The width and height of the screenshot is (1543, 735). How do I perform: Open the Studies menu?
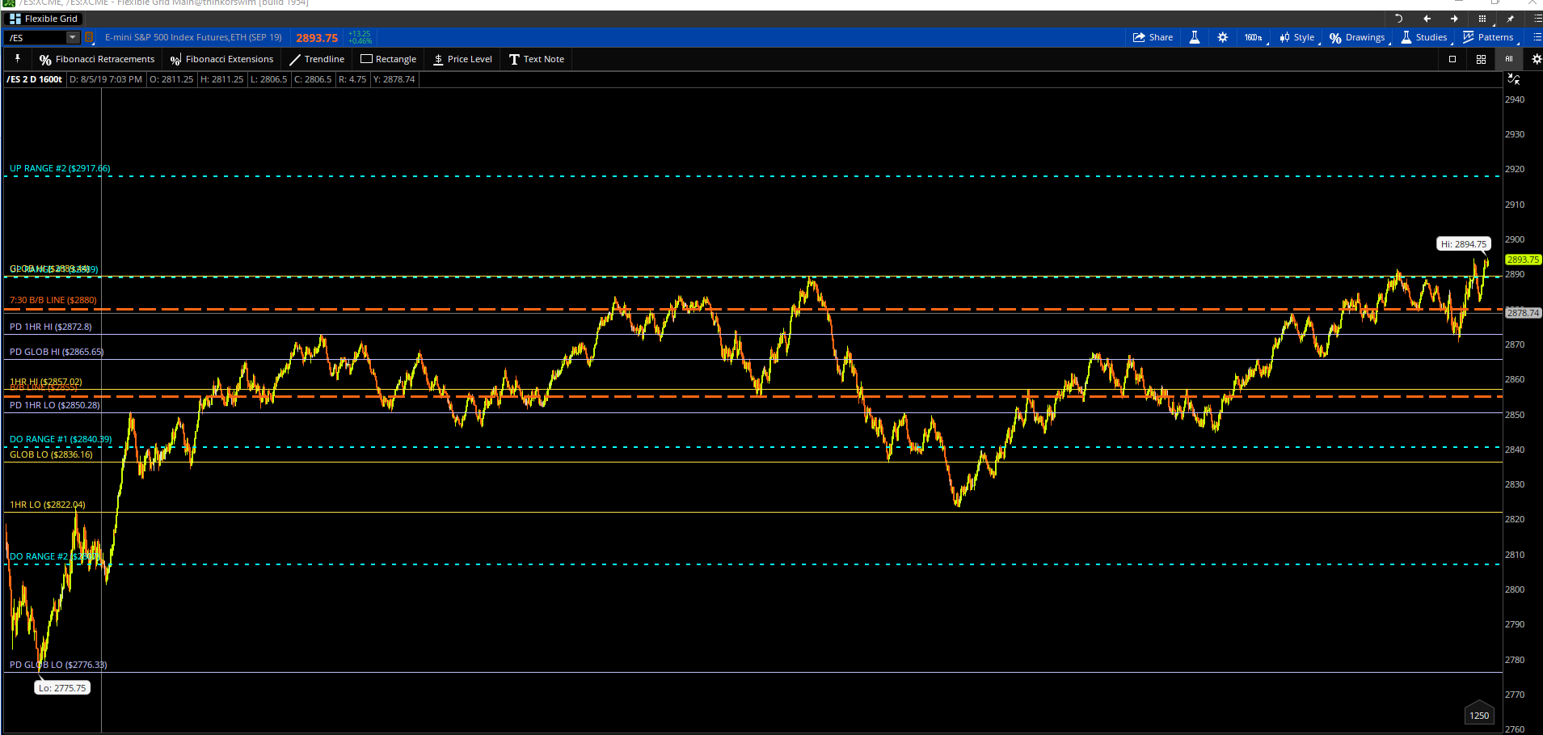[x=1424, y=37]
